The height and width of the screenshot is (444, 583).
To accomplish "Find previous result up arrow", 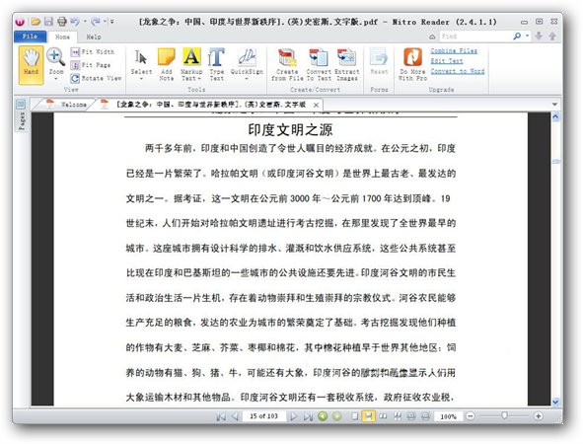I will coord(552,37).
